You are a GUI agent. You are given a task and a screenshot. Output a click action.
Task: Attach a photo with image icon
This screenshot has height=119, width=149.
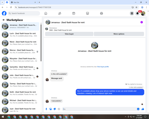[x=51, y=109]
